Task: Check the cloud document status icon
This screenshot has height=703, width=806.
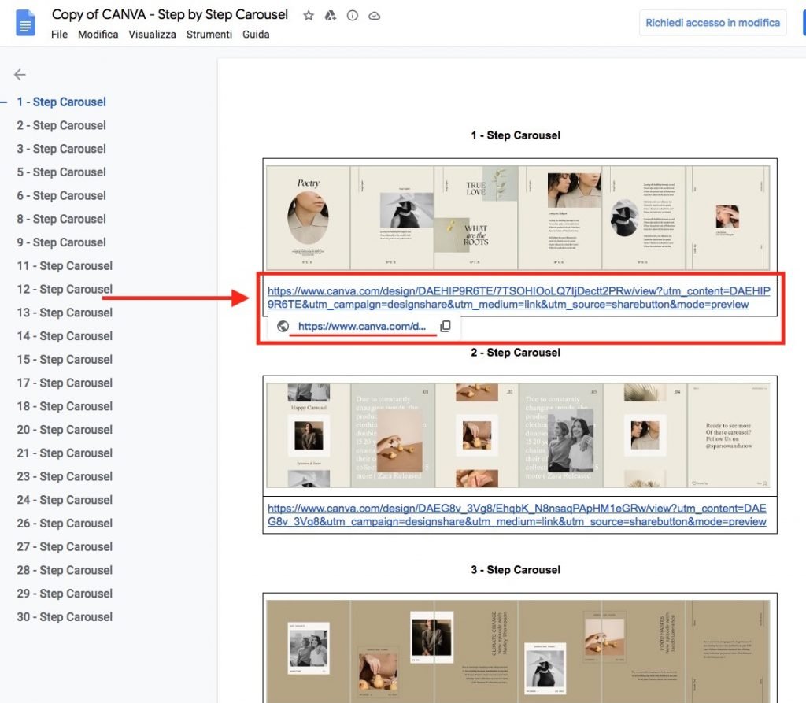Action: tap(375, 16)
